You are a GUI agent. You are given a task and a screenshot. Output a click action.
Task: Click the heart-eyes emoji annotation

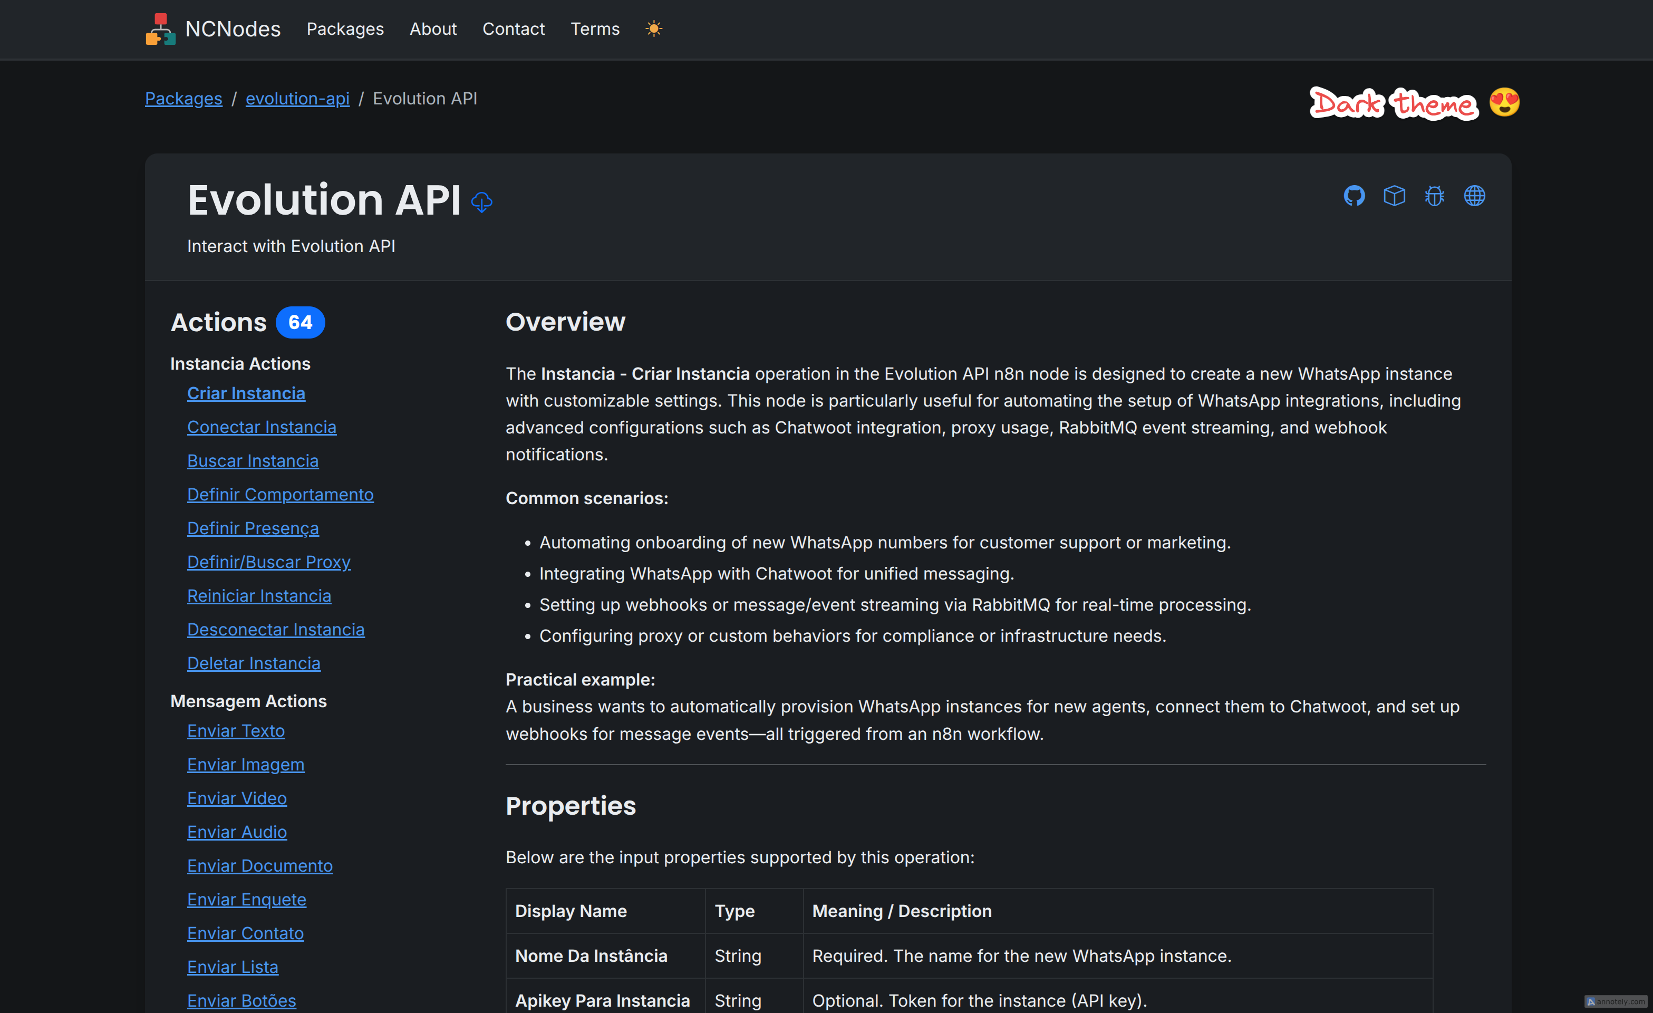[x=1504, y=103]
